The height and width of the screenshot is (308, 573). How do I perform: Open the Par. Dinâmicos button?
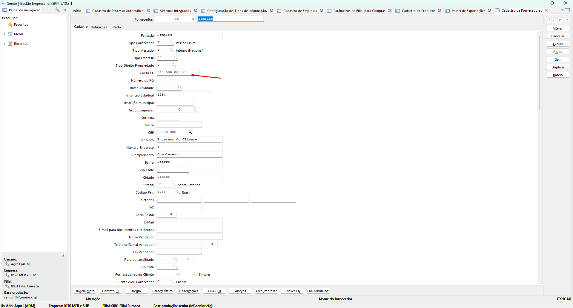pyautogui.click(x=318, y=291)
